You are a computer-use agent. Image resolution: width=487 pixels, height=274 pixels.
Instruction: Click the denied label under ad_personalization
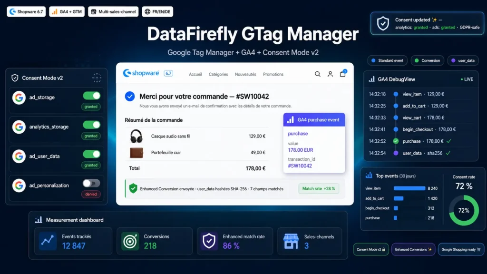click(91, 194)
